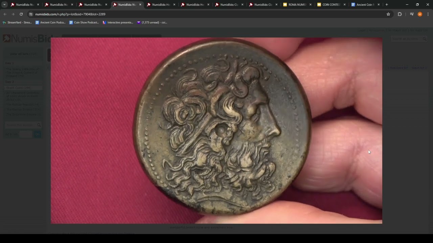Open the Coin Show Podcast bookmark

point(84,23)
